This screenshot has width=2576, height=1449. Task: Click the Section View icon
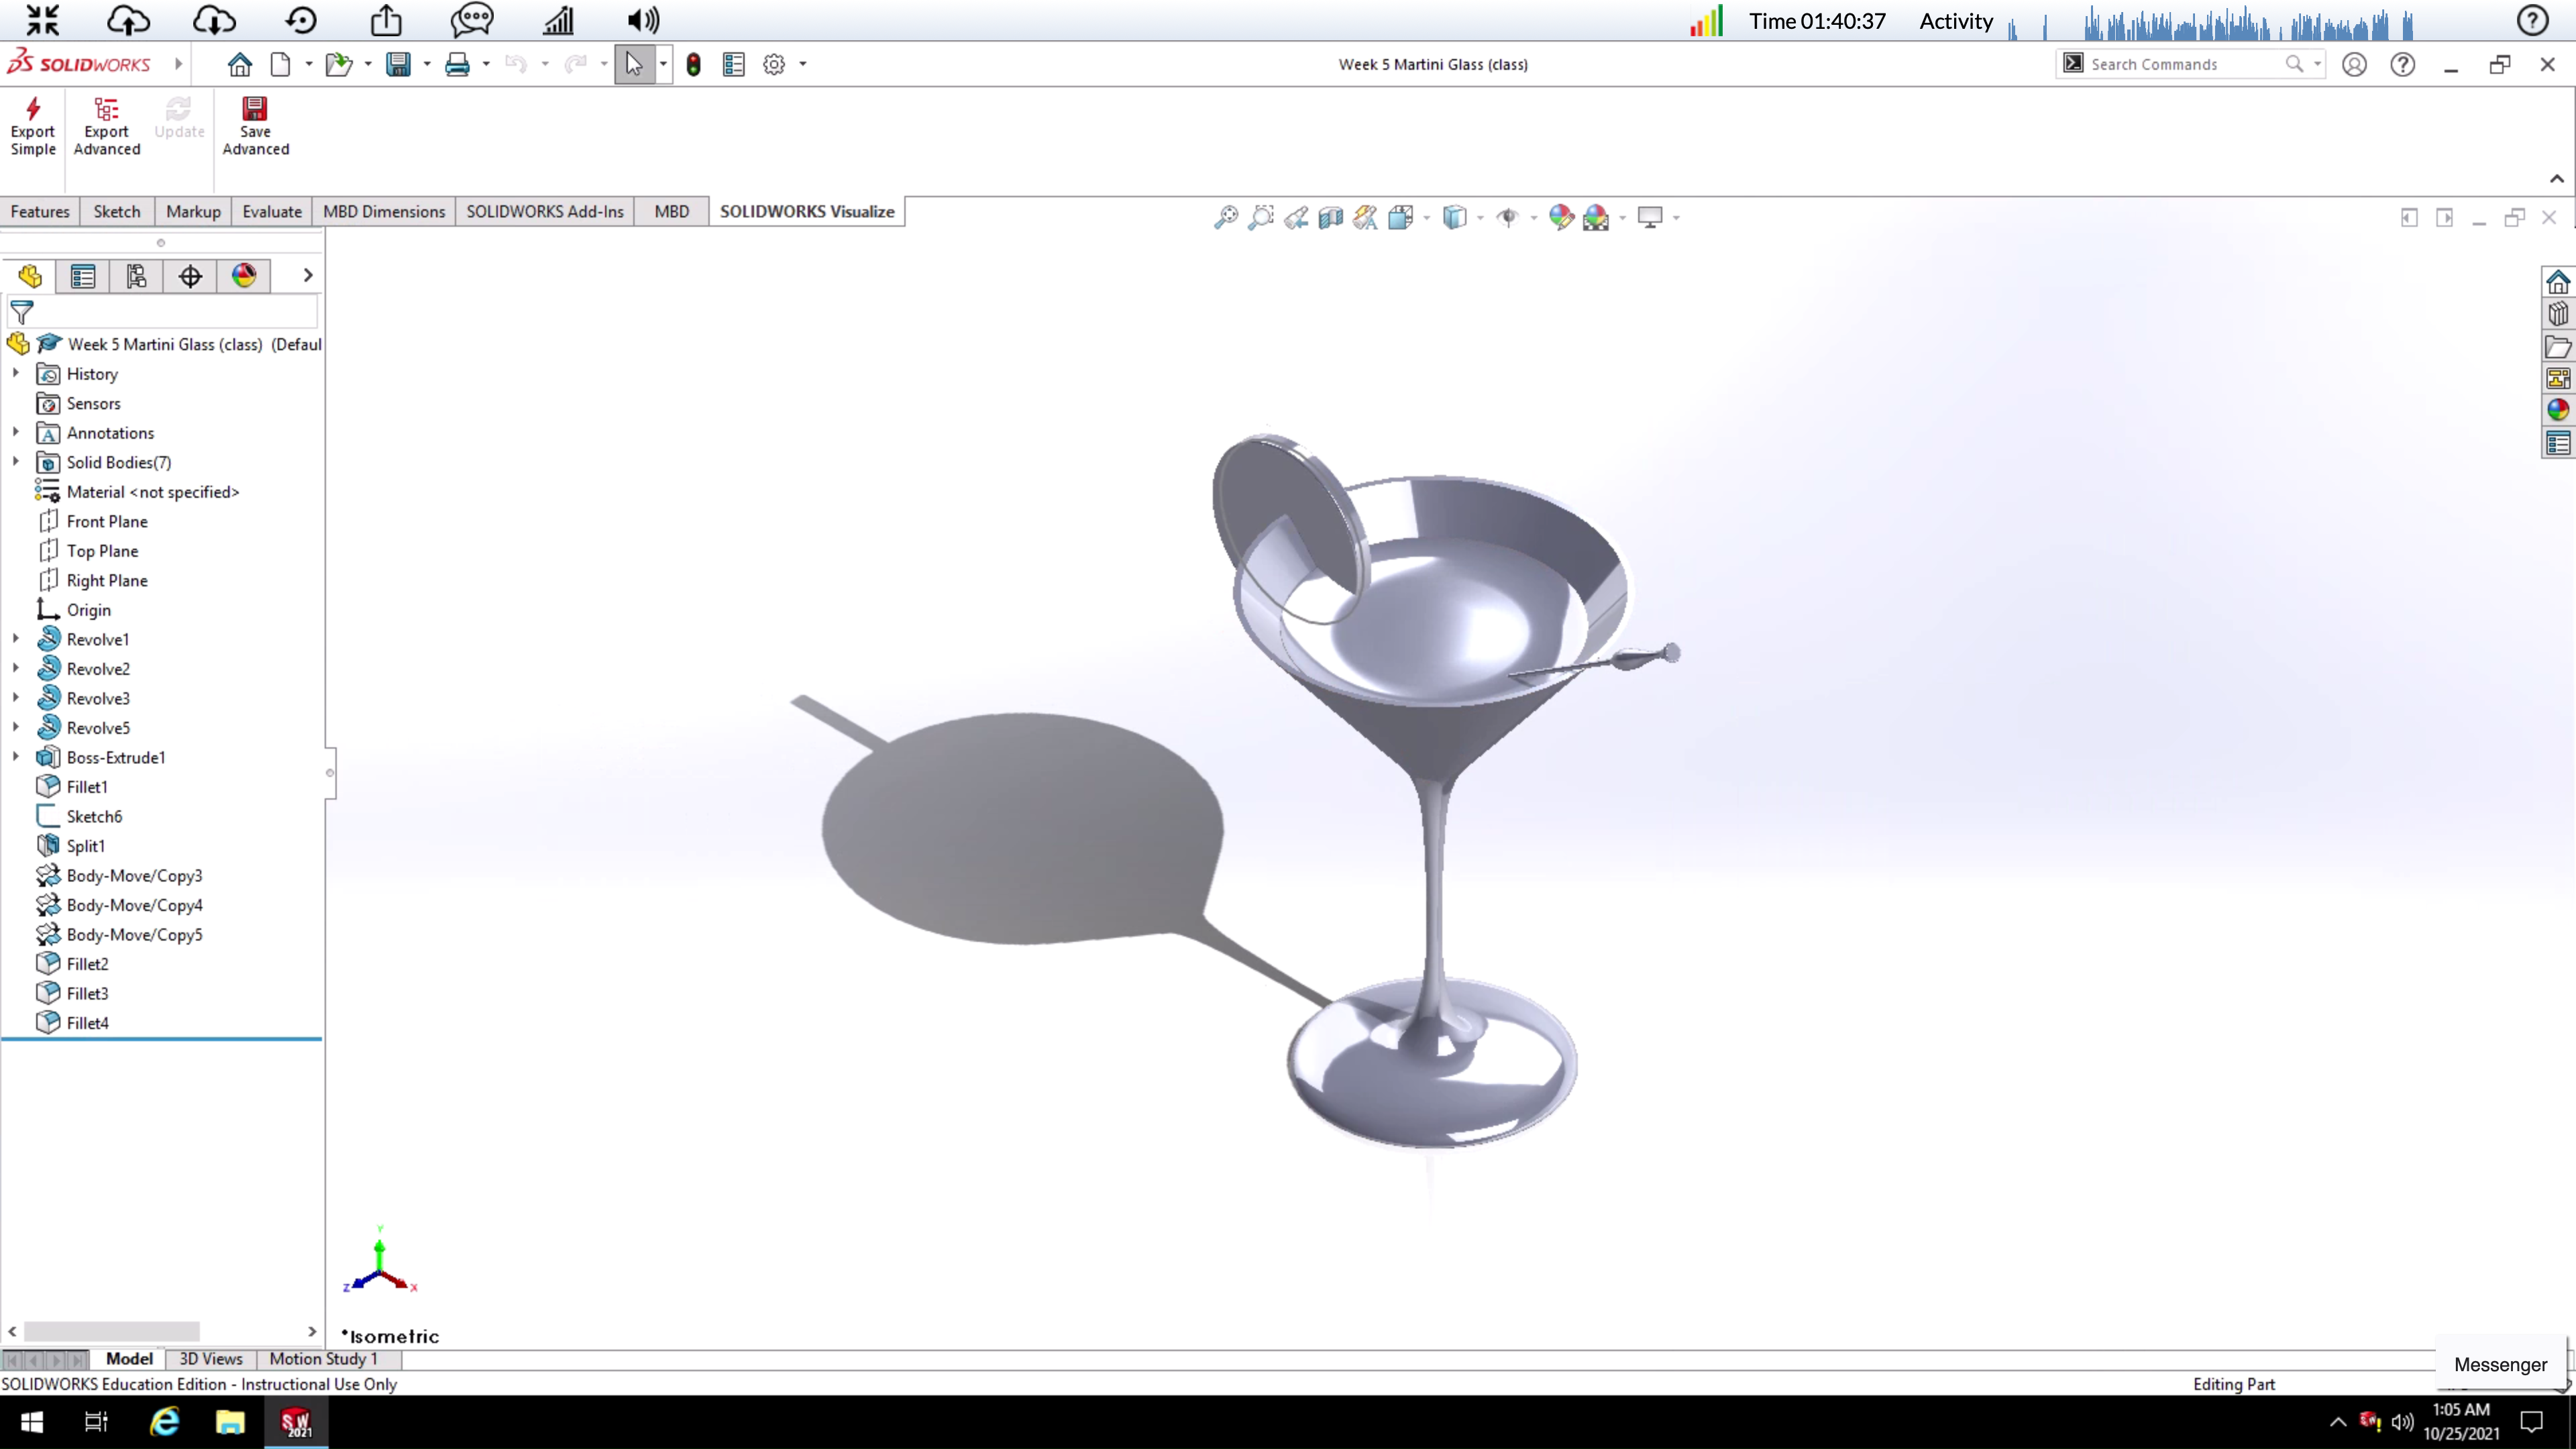click(x=1330, y=217)
